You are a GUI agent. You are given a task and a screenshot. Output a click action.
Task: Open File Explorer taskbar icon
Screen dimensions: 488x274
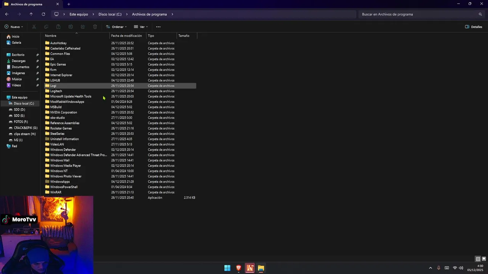261,268
